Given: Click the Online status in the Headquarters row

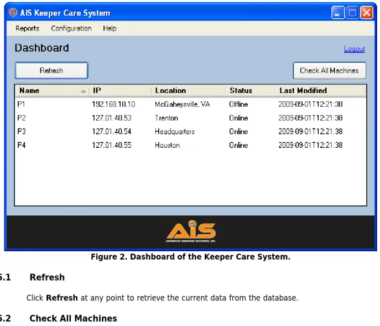Looking at the screenshot, I should point(238,132).
